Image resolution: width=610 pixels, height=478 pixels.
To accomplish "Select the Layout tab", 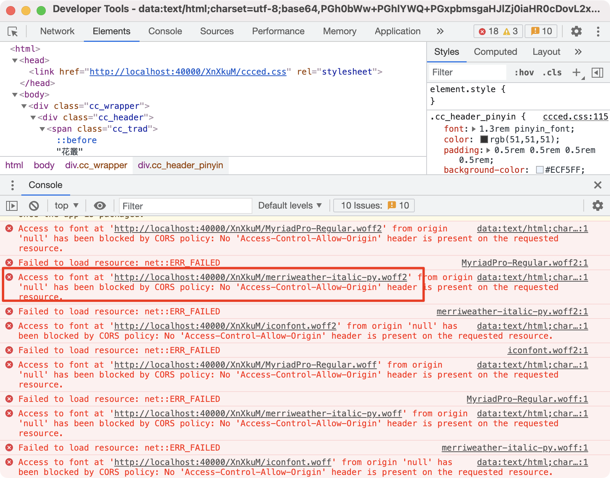I will (x=546, y=52).
